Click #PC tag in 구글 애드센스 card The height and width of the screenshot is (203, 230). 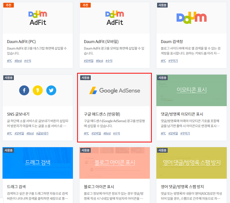coord(86,133)
